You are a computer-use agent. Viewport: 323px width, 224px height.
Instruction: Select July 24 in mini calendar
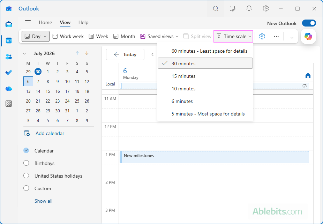click(x=67, y=101)
